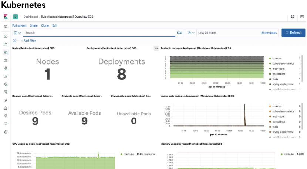
Task: Click the Unavailable pods per deployment panel title
Action: pyautogui.click(x=197, y=96)
